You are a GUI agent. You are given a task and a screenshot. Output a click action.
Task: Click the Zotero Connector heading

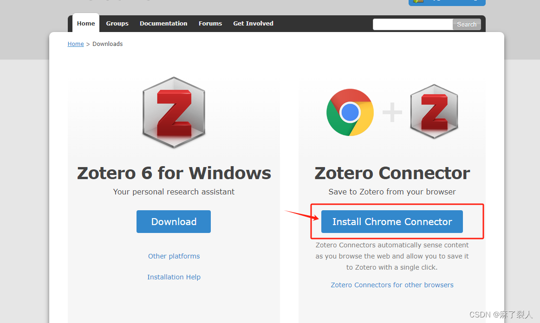(x=392, y=173)
